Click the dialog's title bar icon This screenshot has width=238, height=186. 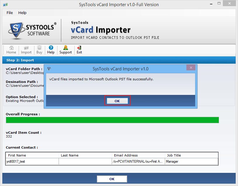tap(49, 69)
